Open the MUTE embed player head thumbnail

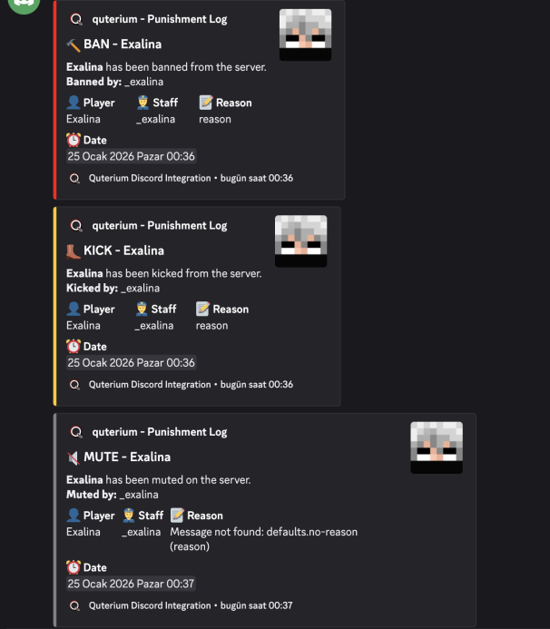pos(437,447)
